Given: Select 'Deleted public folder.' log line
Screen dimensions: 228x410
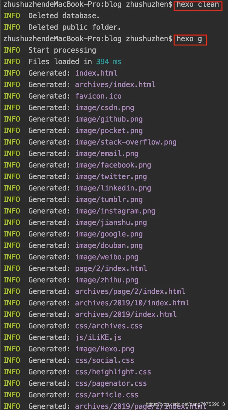Looking at the screenshot, I should [x=75, y=27].
